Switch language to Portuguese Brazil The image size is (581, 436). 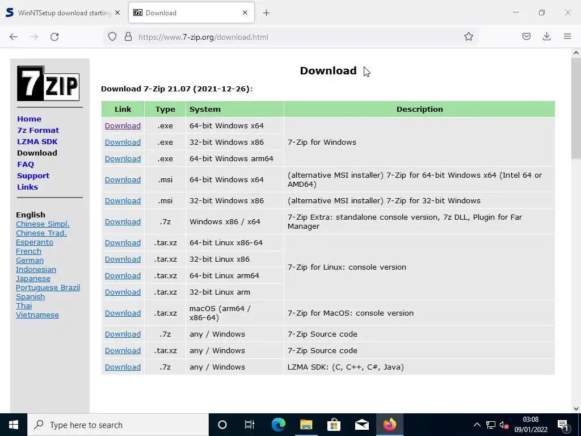click(x=48, y=288)
